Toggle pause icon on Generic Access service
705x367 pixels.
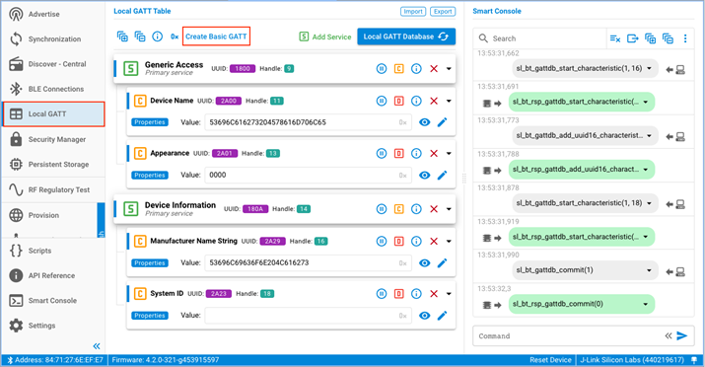click(x=382, y=69)
